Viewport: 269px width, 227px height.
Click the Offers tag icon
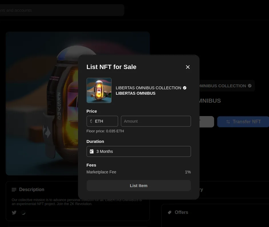pos(170,212)
